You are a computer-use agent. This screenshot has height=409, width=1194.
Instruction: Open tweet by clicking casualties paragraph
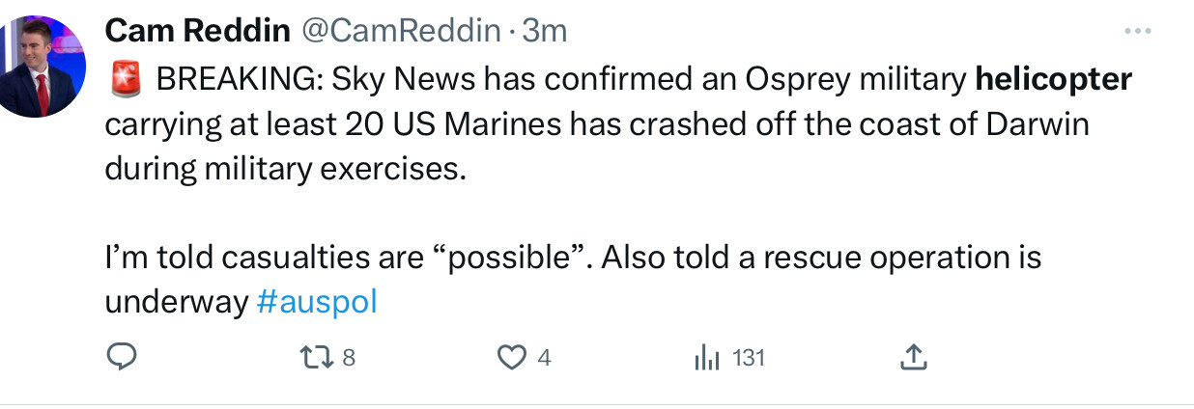point(573,281)
